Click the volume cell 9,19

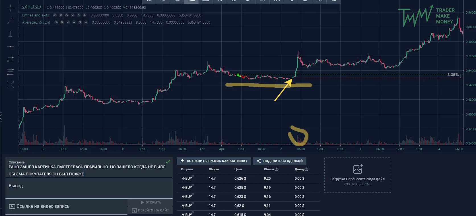pyautogui.click(x=267, y=188)
